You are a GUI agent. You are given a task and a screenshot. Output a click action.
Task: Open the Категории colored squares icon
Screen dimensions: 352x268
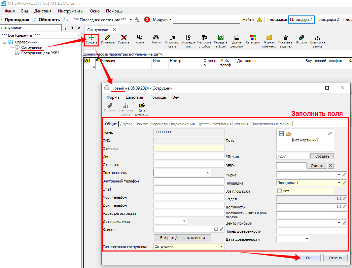tap(253, 38)
